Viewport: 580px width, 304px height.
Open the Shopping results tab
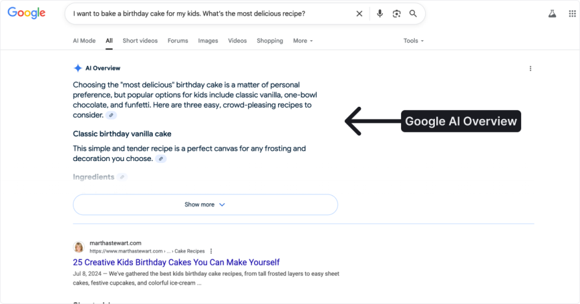pyautogui.click(x=270, y=41)
